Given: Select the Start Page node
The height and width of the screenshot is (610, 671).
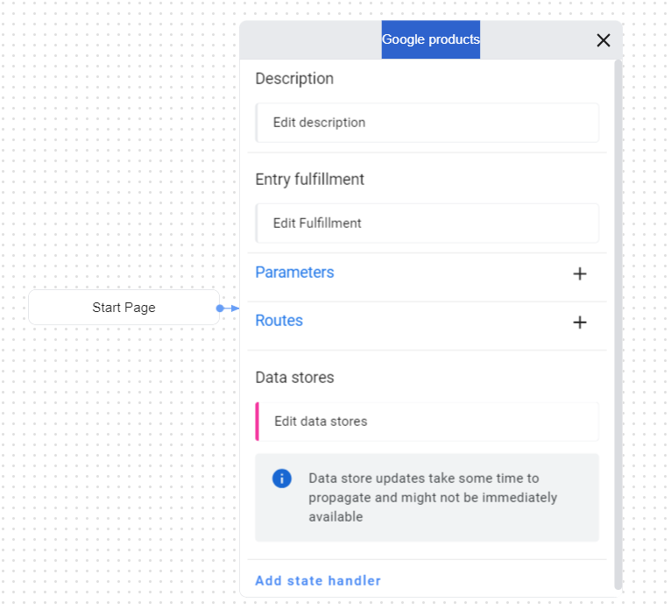Looking at the screenshot, I should click(124, 308).
